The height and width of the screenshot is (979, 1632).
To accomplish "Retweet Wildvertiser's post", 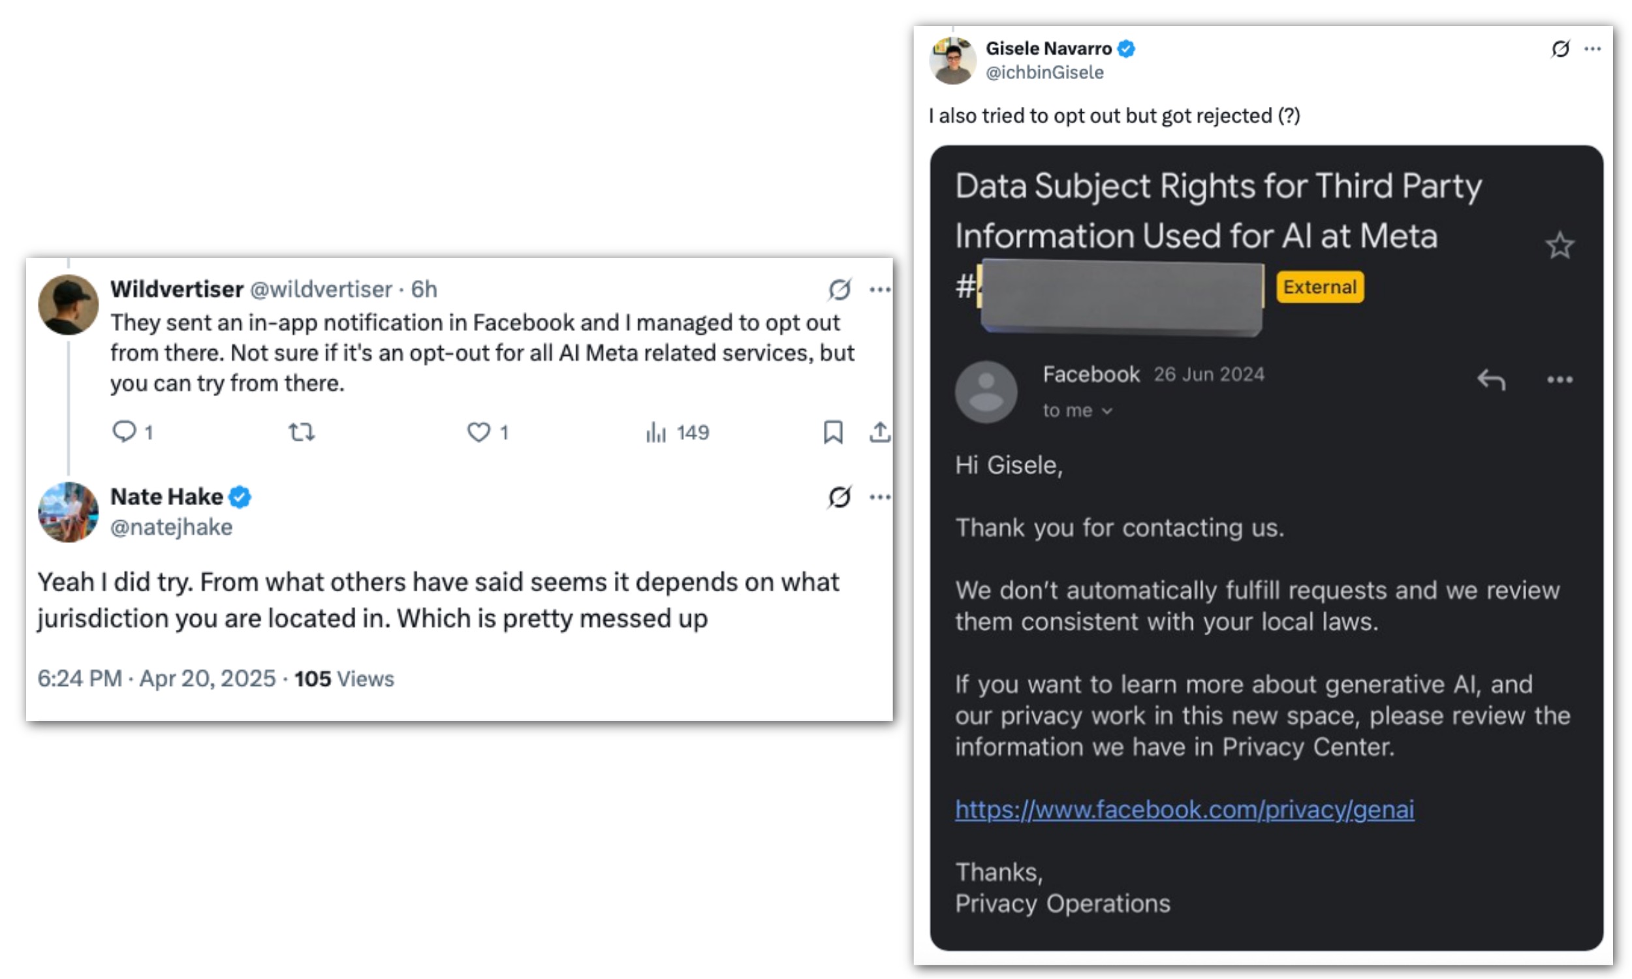I will click(x=302, y=432).
